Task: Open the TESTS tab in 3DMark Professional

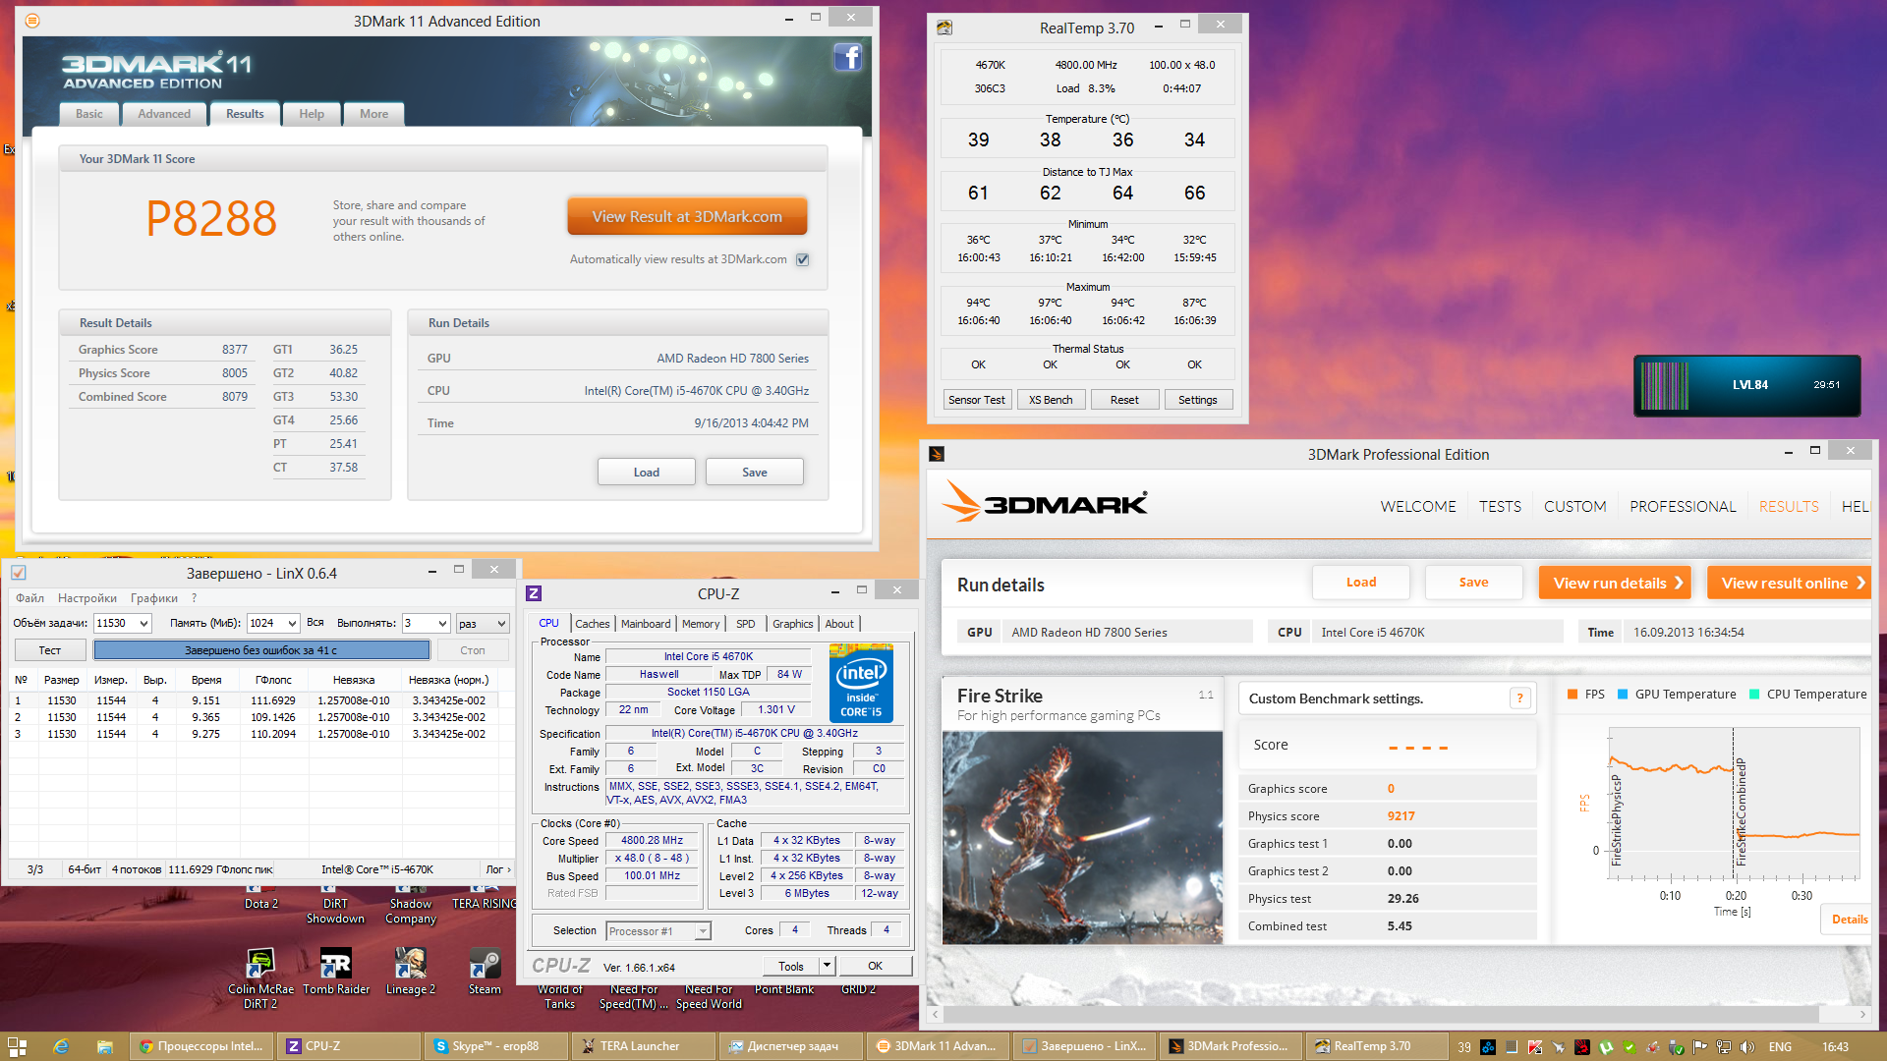Action: tap(1500, 507)
